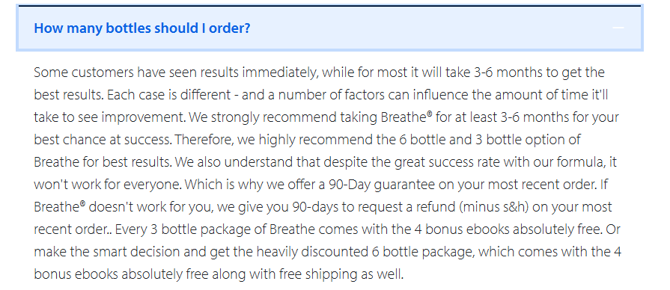
Task: Click the phrase "great success rate"
Action: tap(448, 162)
